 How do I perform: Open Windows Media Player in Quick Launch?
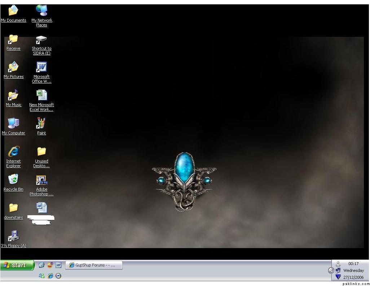click(58, 276)
